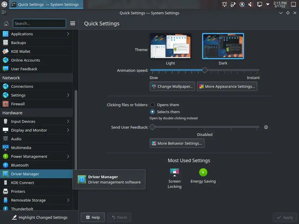Screen dimensions: 299x224
Task: Click the Quick Settings taskbar entry
Action: pos(46,4)
